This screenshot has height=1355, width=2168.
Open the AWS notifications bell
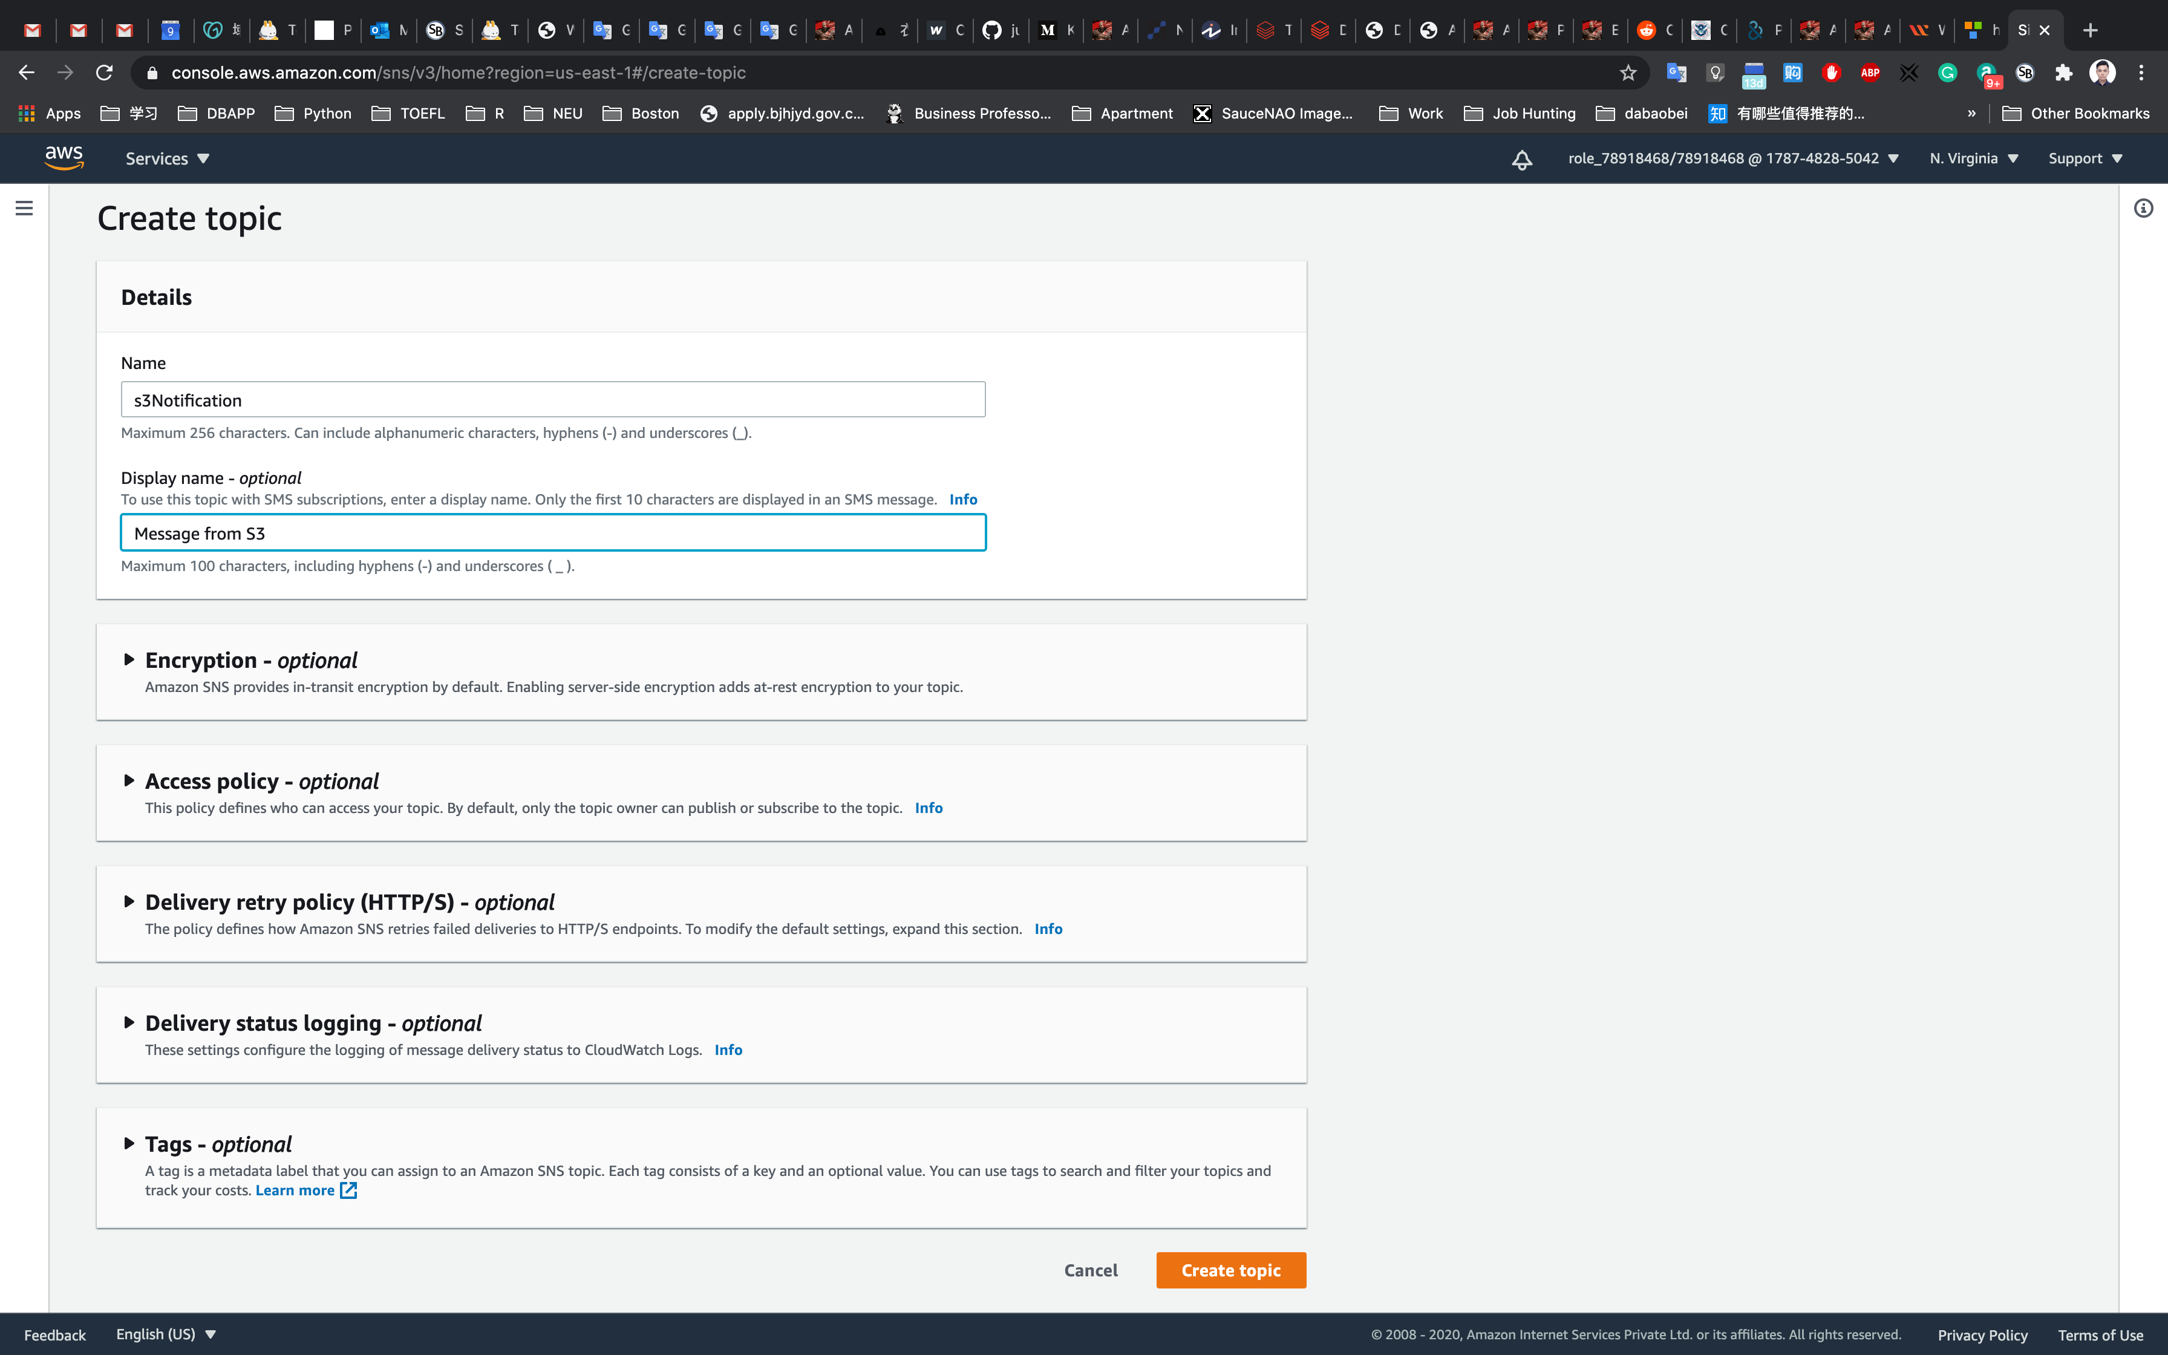(1521, 160)
